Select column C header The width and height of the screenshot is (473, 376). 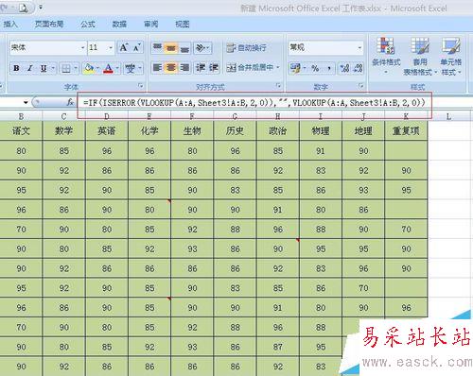(x=63, y=116)
